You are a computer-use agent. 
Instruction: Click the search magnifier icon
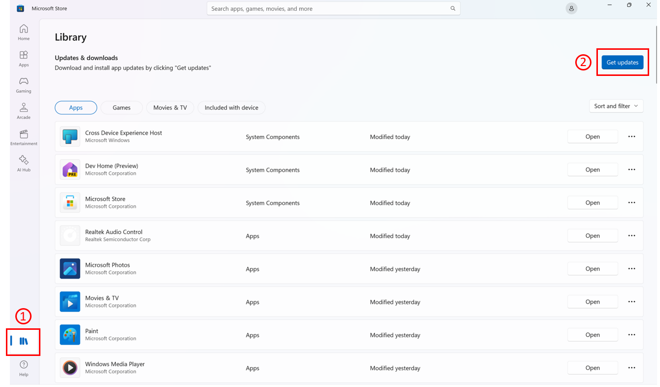453,8
